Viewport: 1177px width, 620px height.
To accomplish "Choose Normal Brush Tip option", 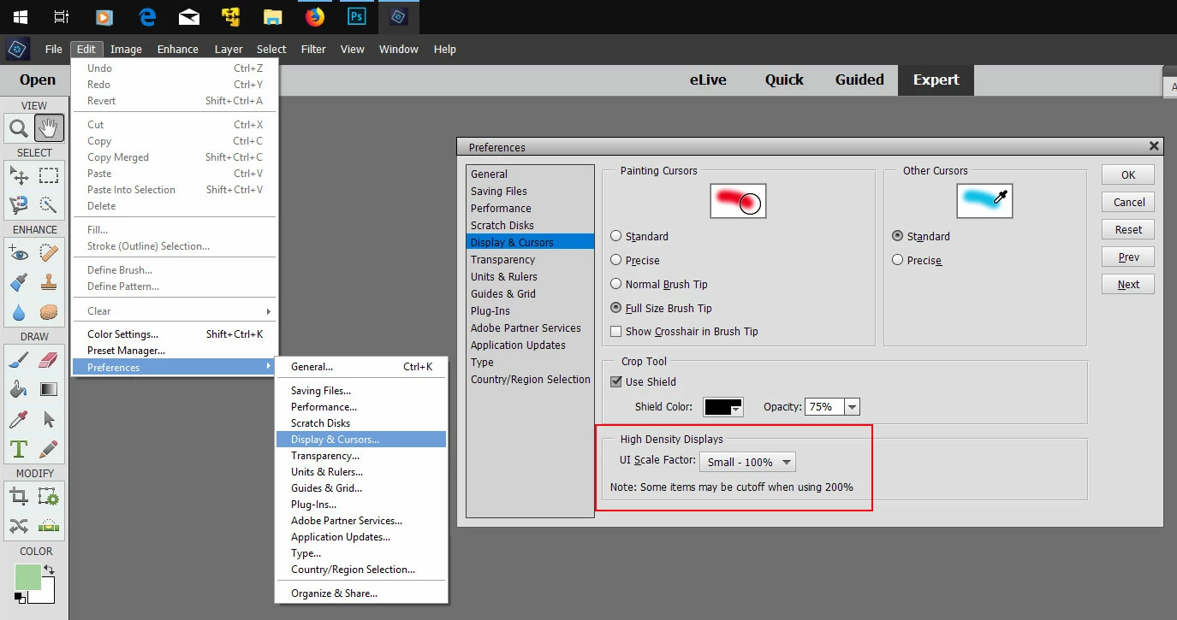I will click(x=616, y=284).
